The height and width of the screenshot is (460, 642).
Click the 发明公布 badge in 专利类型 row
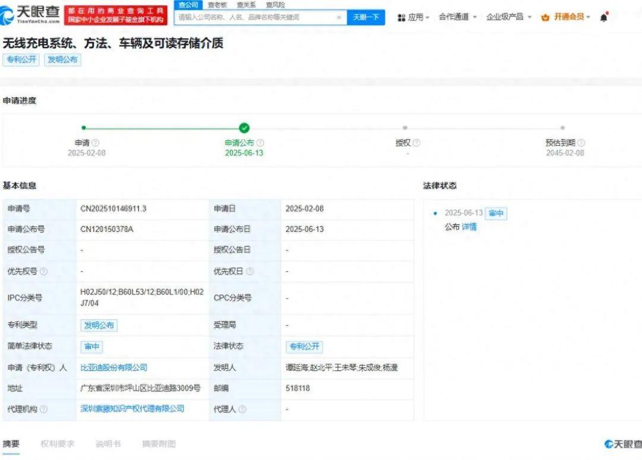click(x=99, y=325)
